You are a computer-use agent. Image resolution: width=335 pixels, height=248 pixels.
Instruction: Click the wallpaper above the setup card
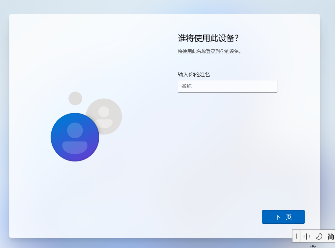[x=167, y=6]
